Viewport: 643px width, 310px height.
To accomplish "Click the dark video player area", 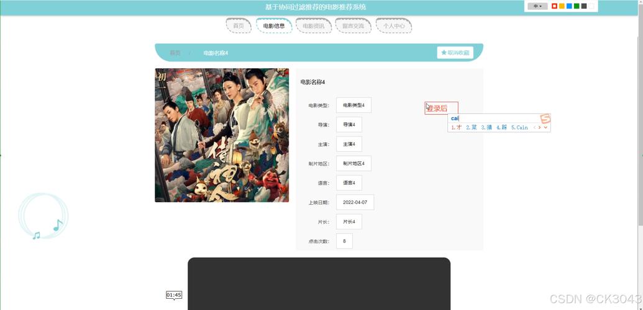I will [x=319, y=284].
